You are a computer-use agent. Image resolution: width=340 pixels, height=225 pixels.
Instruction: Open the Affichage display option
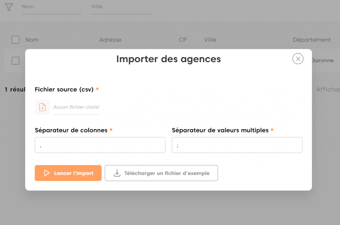tap(328, 90)
